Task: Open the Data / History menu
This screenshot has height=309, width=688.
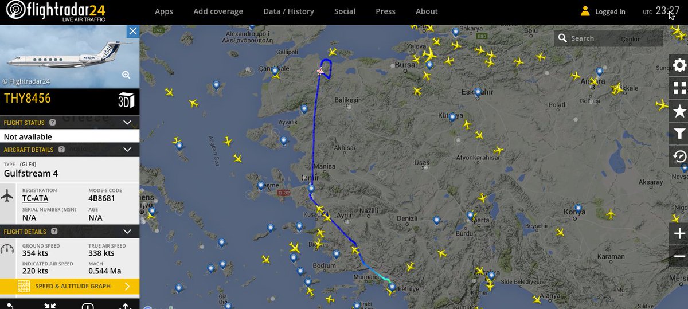Action: tap(288, 11)
